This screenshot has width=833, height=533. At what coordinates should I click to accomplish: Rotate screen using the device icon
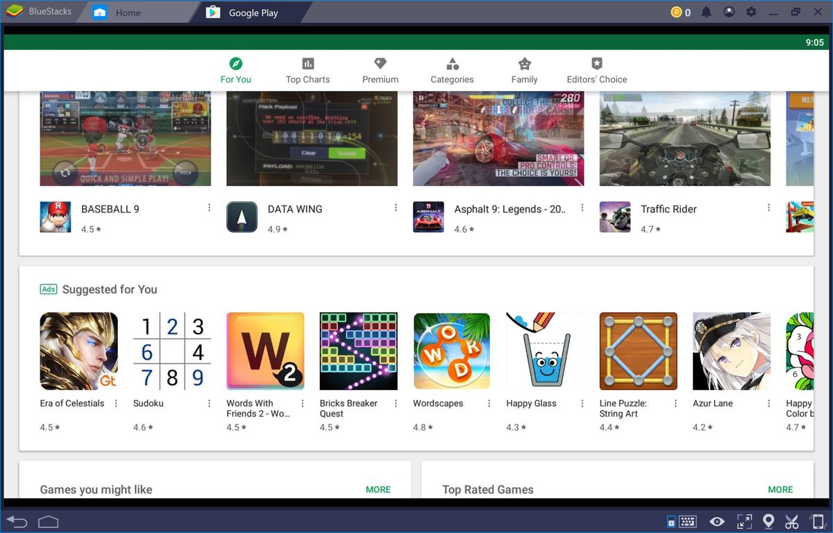816,521
